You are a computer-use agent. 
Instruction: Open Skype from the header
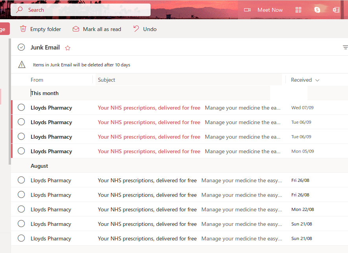click(x=317, y=10)
